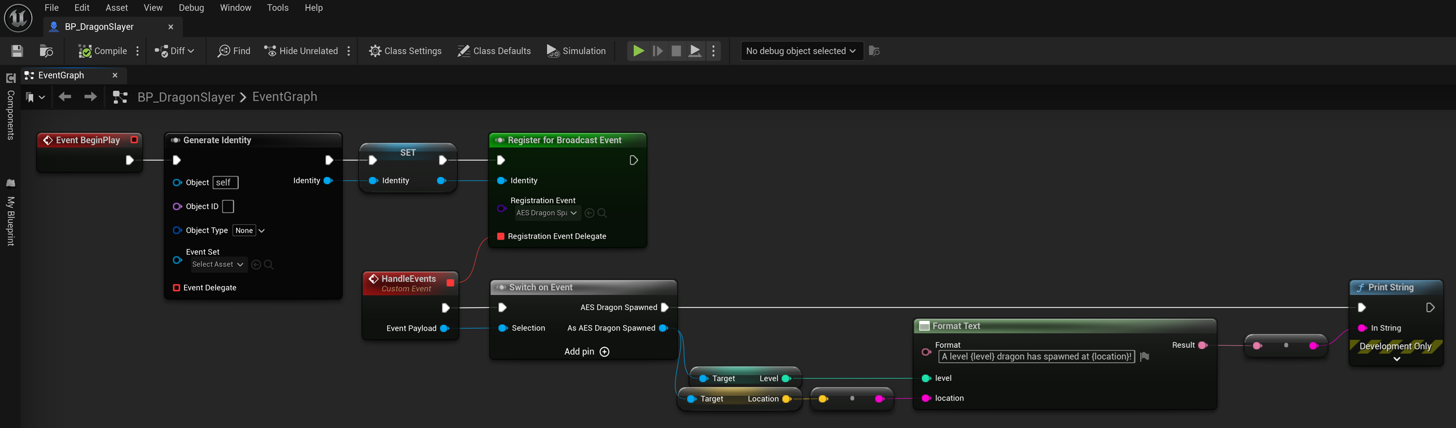Click the Compile button
This screenshot has height=428, width=1456.
(x=102, y=51)
